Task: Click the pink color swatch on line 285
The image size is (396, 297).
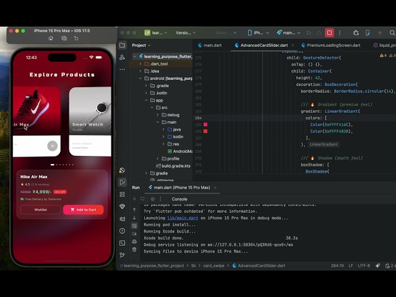Action: click(x=205, y=124)
